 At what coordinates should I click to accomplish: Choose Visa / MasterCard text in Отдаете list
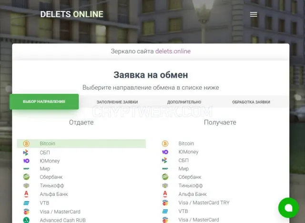pyautogui.click(x=60, y=212)
